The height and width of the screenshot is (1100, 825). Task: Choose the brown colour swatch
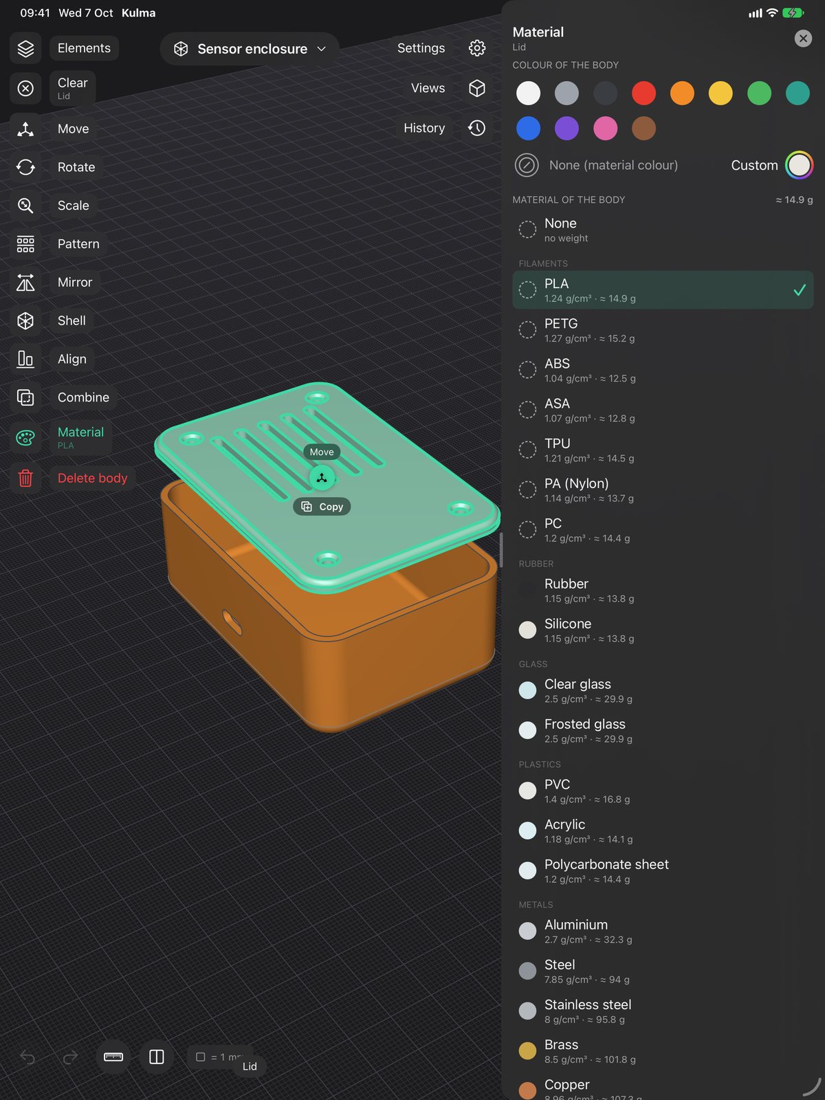click(x=643, y=128)
